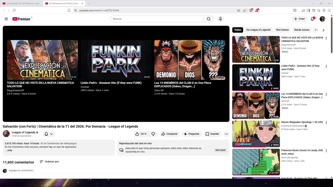Select the Riot Games filter chip
333x187 pixels.
pyautogui.click(x=283, y=30)
